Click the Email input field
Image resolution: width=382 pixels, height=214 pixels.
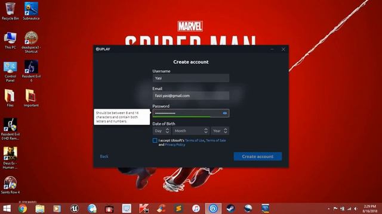(x=191, y=96)
